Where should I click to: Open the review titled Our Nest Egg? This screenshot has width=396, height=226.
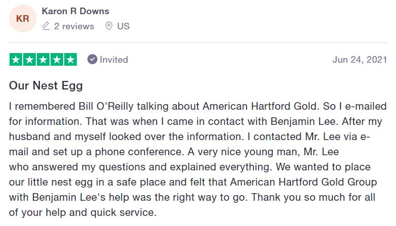tap(46, 85)
